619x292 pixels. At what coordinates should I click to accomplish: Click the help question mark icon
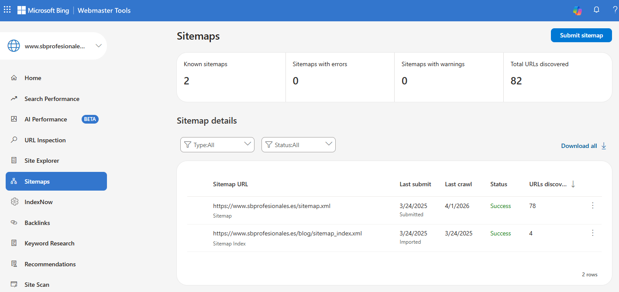615,10
